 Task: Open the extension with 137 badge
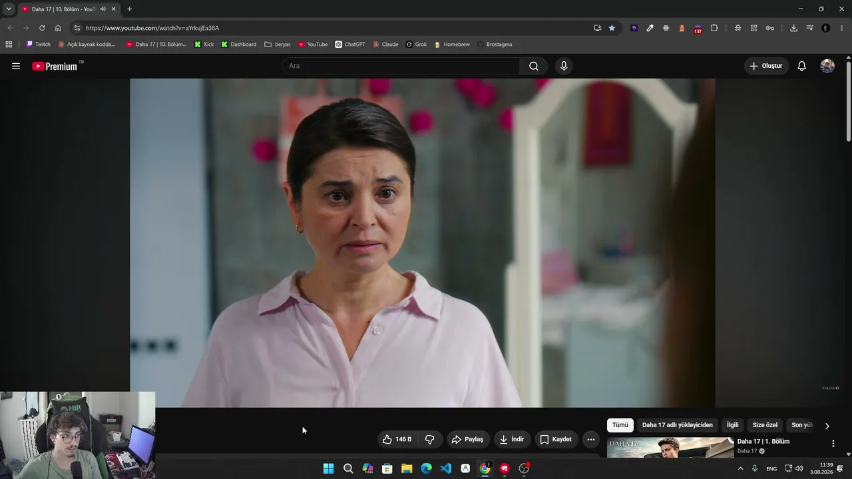pos(698,29)
